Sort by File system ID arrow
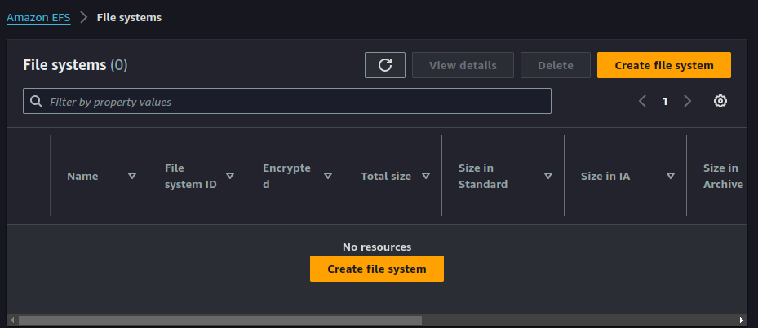This screenshot has height=328, width=758. (230, 176)
